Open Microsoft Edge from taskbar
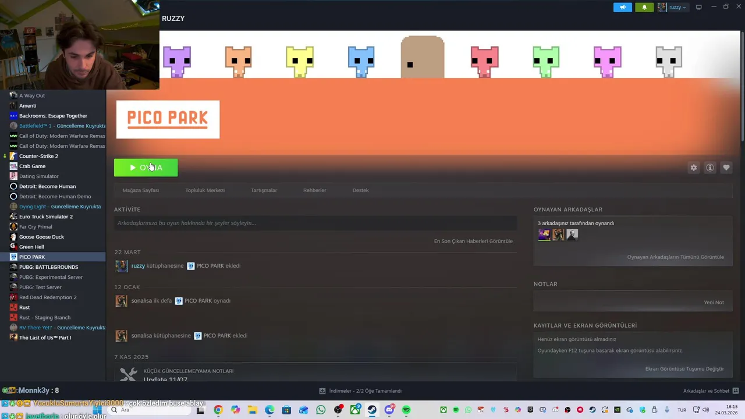 (x=269, y=410)
